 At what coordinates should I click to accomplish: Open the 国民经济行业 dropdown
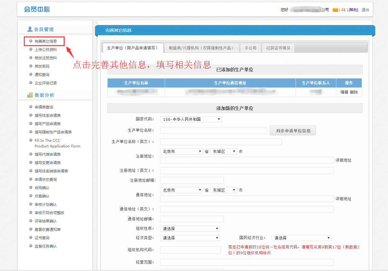301,238
